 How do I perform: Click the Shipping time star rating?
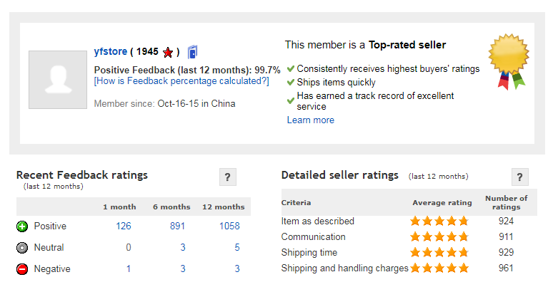[439, 252]
